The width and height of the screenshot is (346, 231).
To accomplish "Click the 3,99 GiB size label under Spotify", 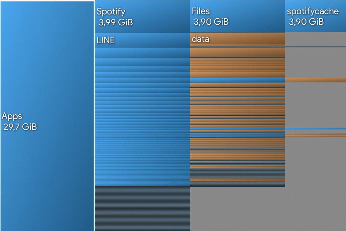I will [x=116, y=22].
